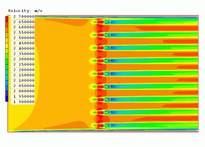Select the 2.450000 legend value
Viewport: 205px width, 147px height.
(24, 43)
